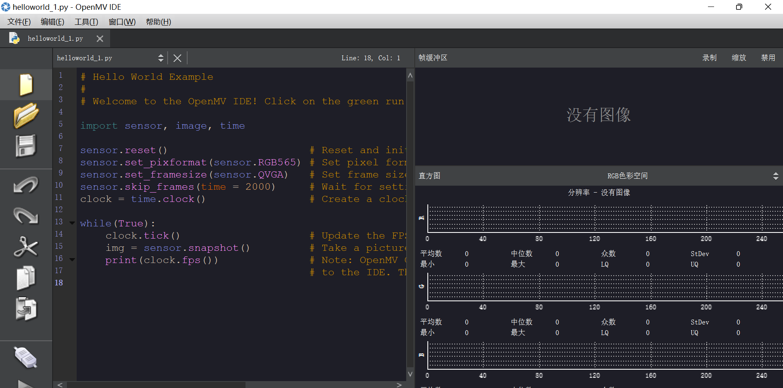Click the Line: 18, Col: 1 indicator
This screenshot has width=783, height=388.
coord(371,58)
